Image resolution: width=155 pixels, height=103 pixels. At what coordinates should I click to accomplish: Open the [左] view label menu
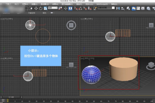pos(6,58)
